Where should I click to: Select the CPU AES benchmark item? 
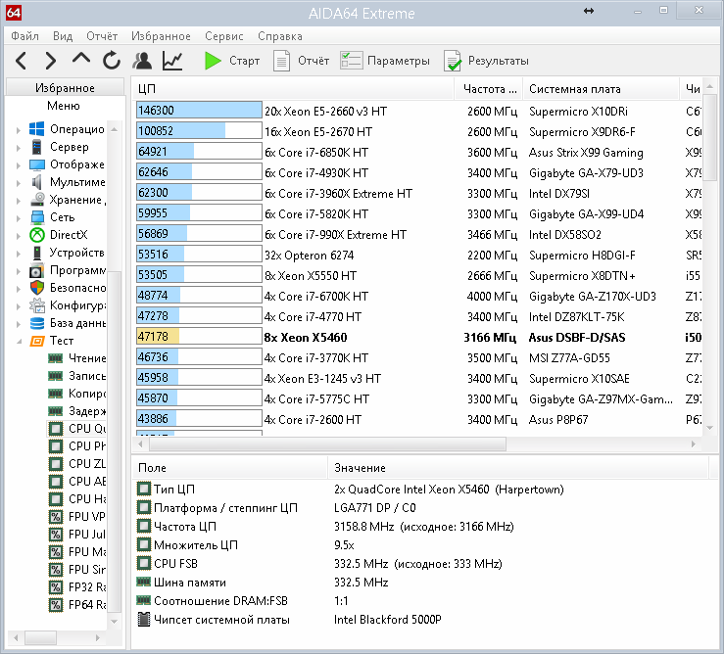point(77,482)
